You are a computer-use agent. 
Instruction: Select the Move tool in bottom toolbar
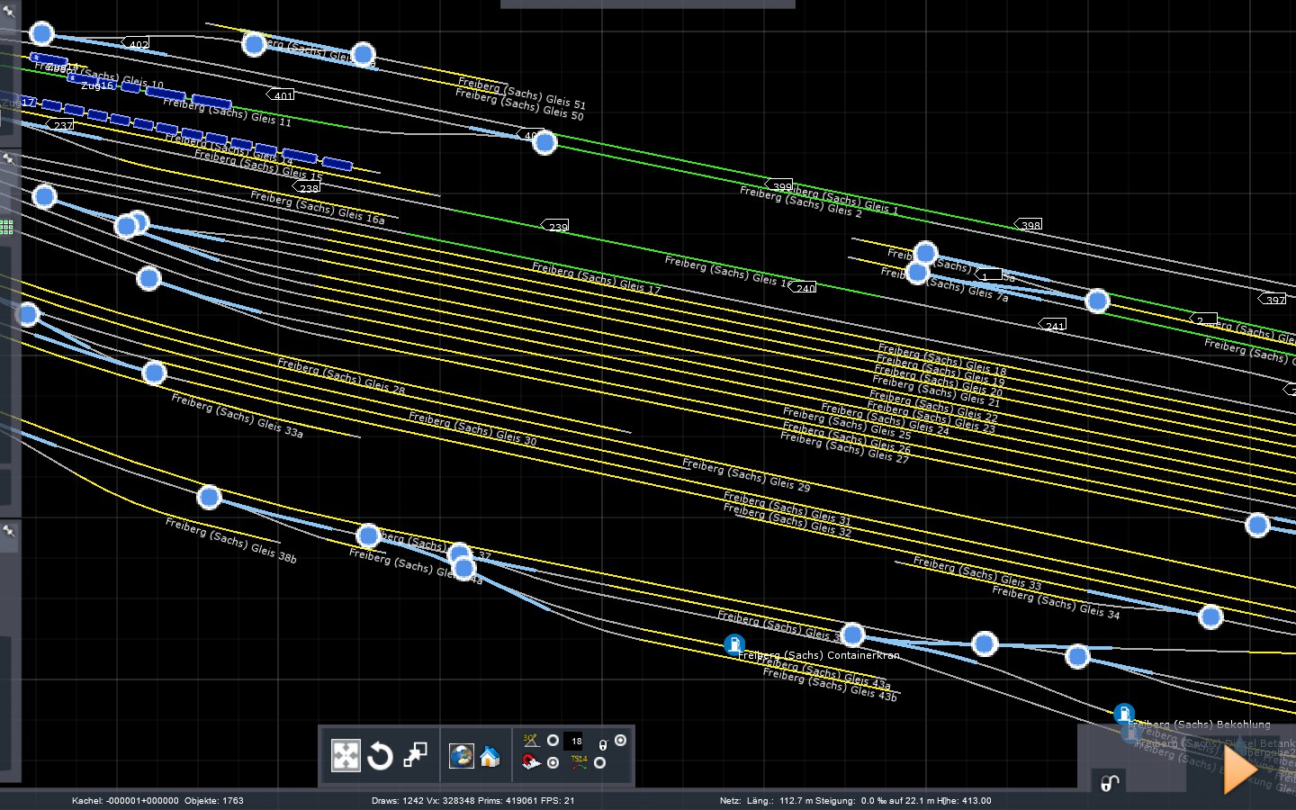346,756
